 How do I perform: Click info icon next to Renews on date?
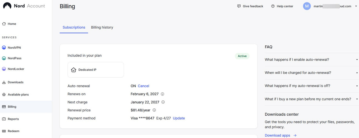pos(162,94)
